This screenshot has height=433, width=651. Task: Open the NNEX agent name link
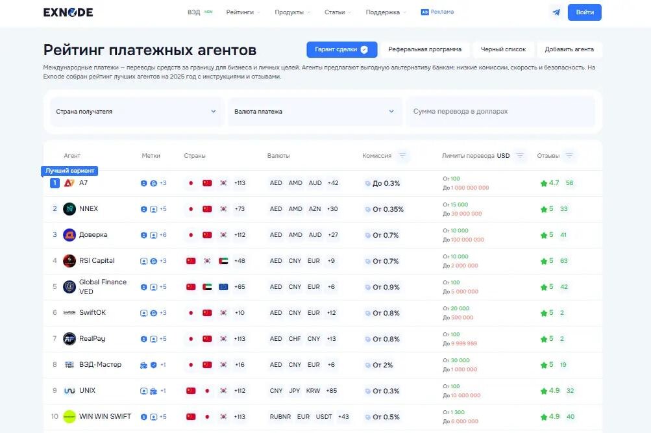(x=88, y=209)
